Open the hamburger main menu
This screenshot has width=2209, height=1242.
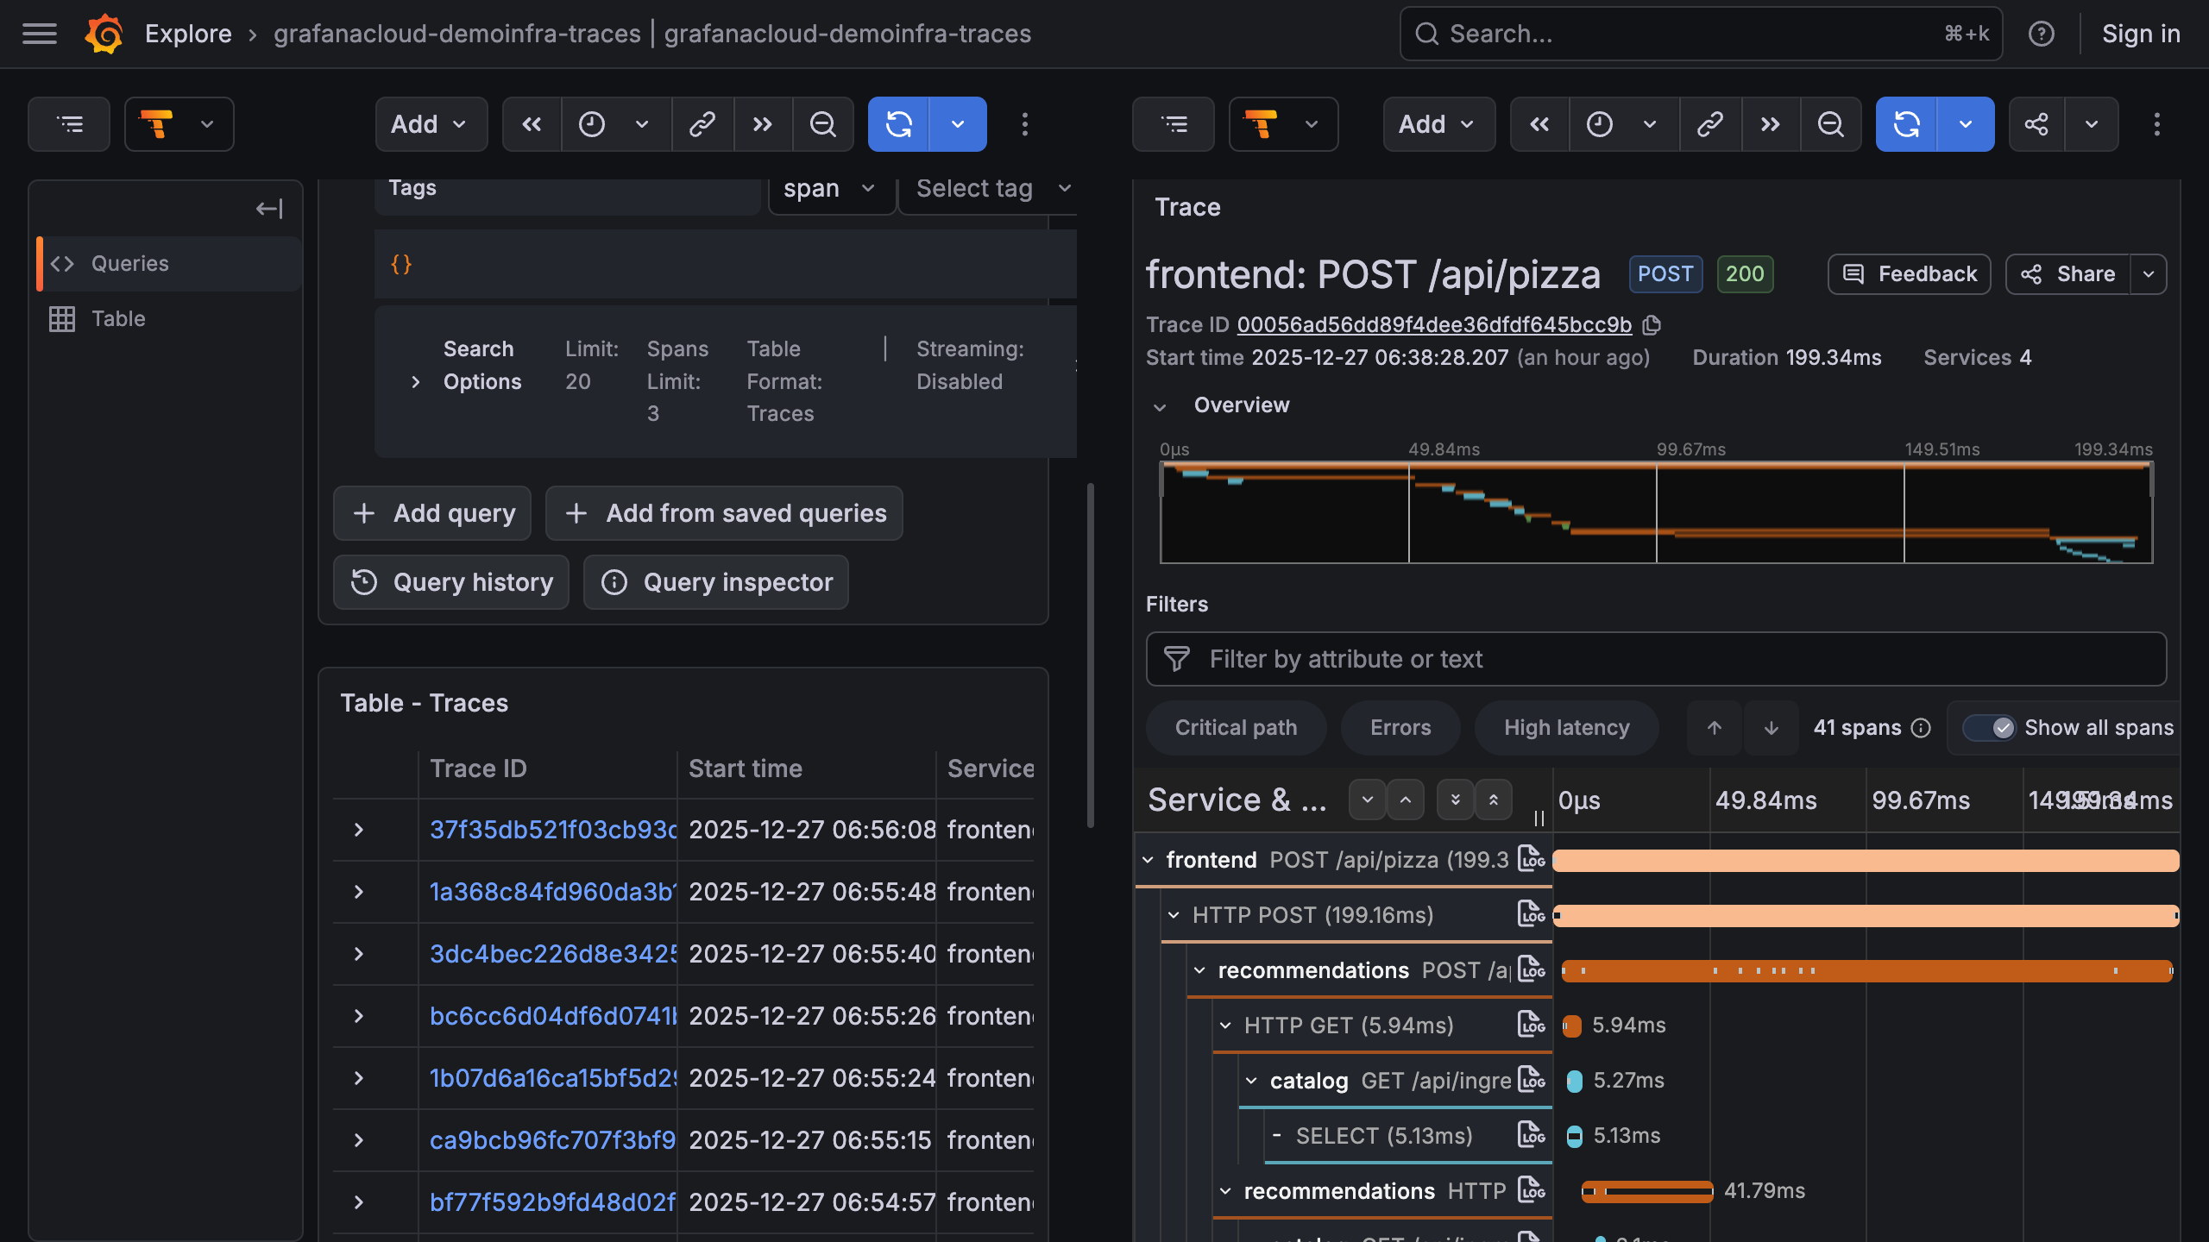(x=40, y=34)
